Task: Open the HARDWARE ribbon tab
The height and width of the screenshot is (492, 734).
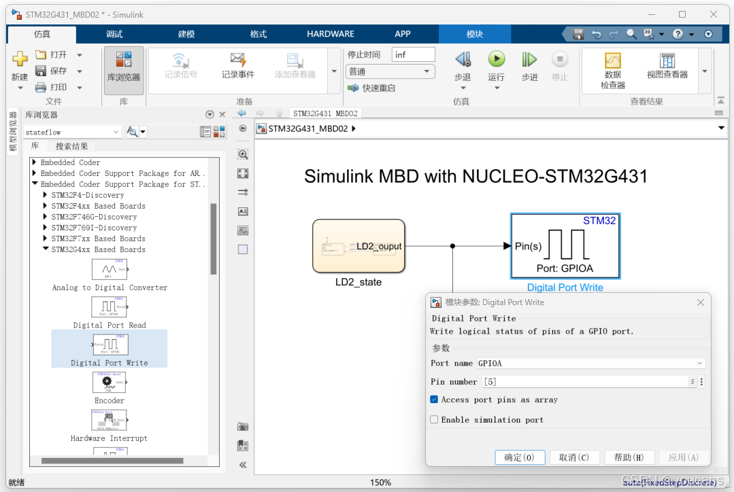Action: point(331,34)
